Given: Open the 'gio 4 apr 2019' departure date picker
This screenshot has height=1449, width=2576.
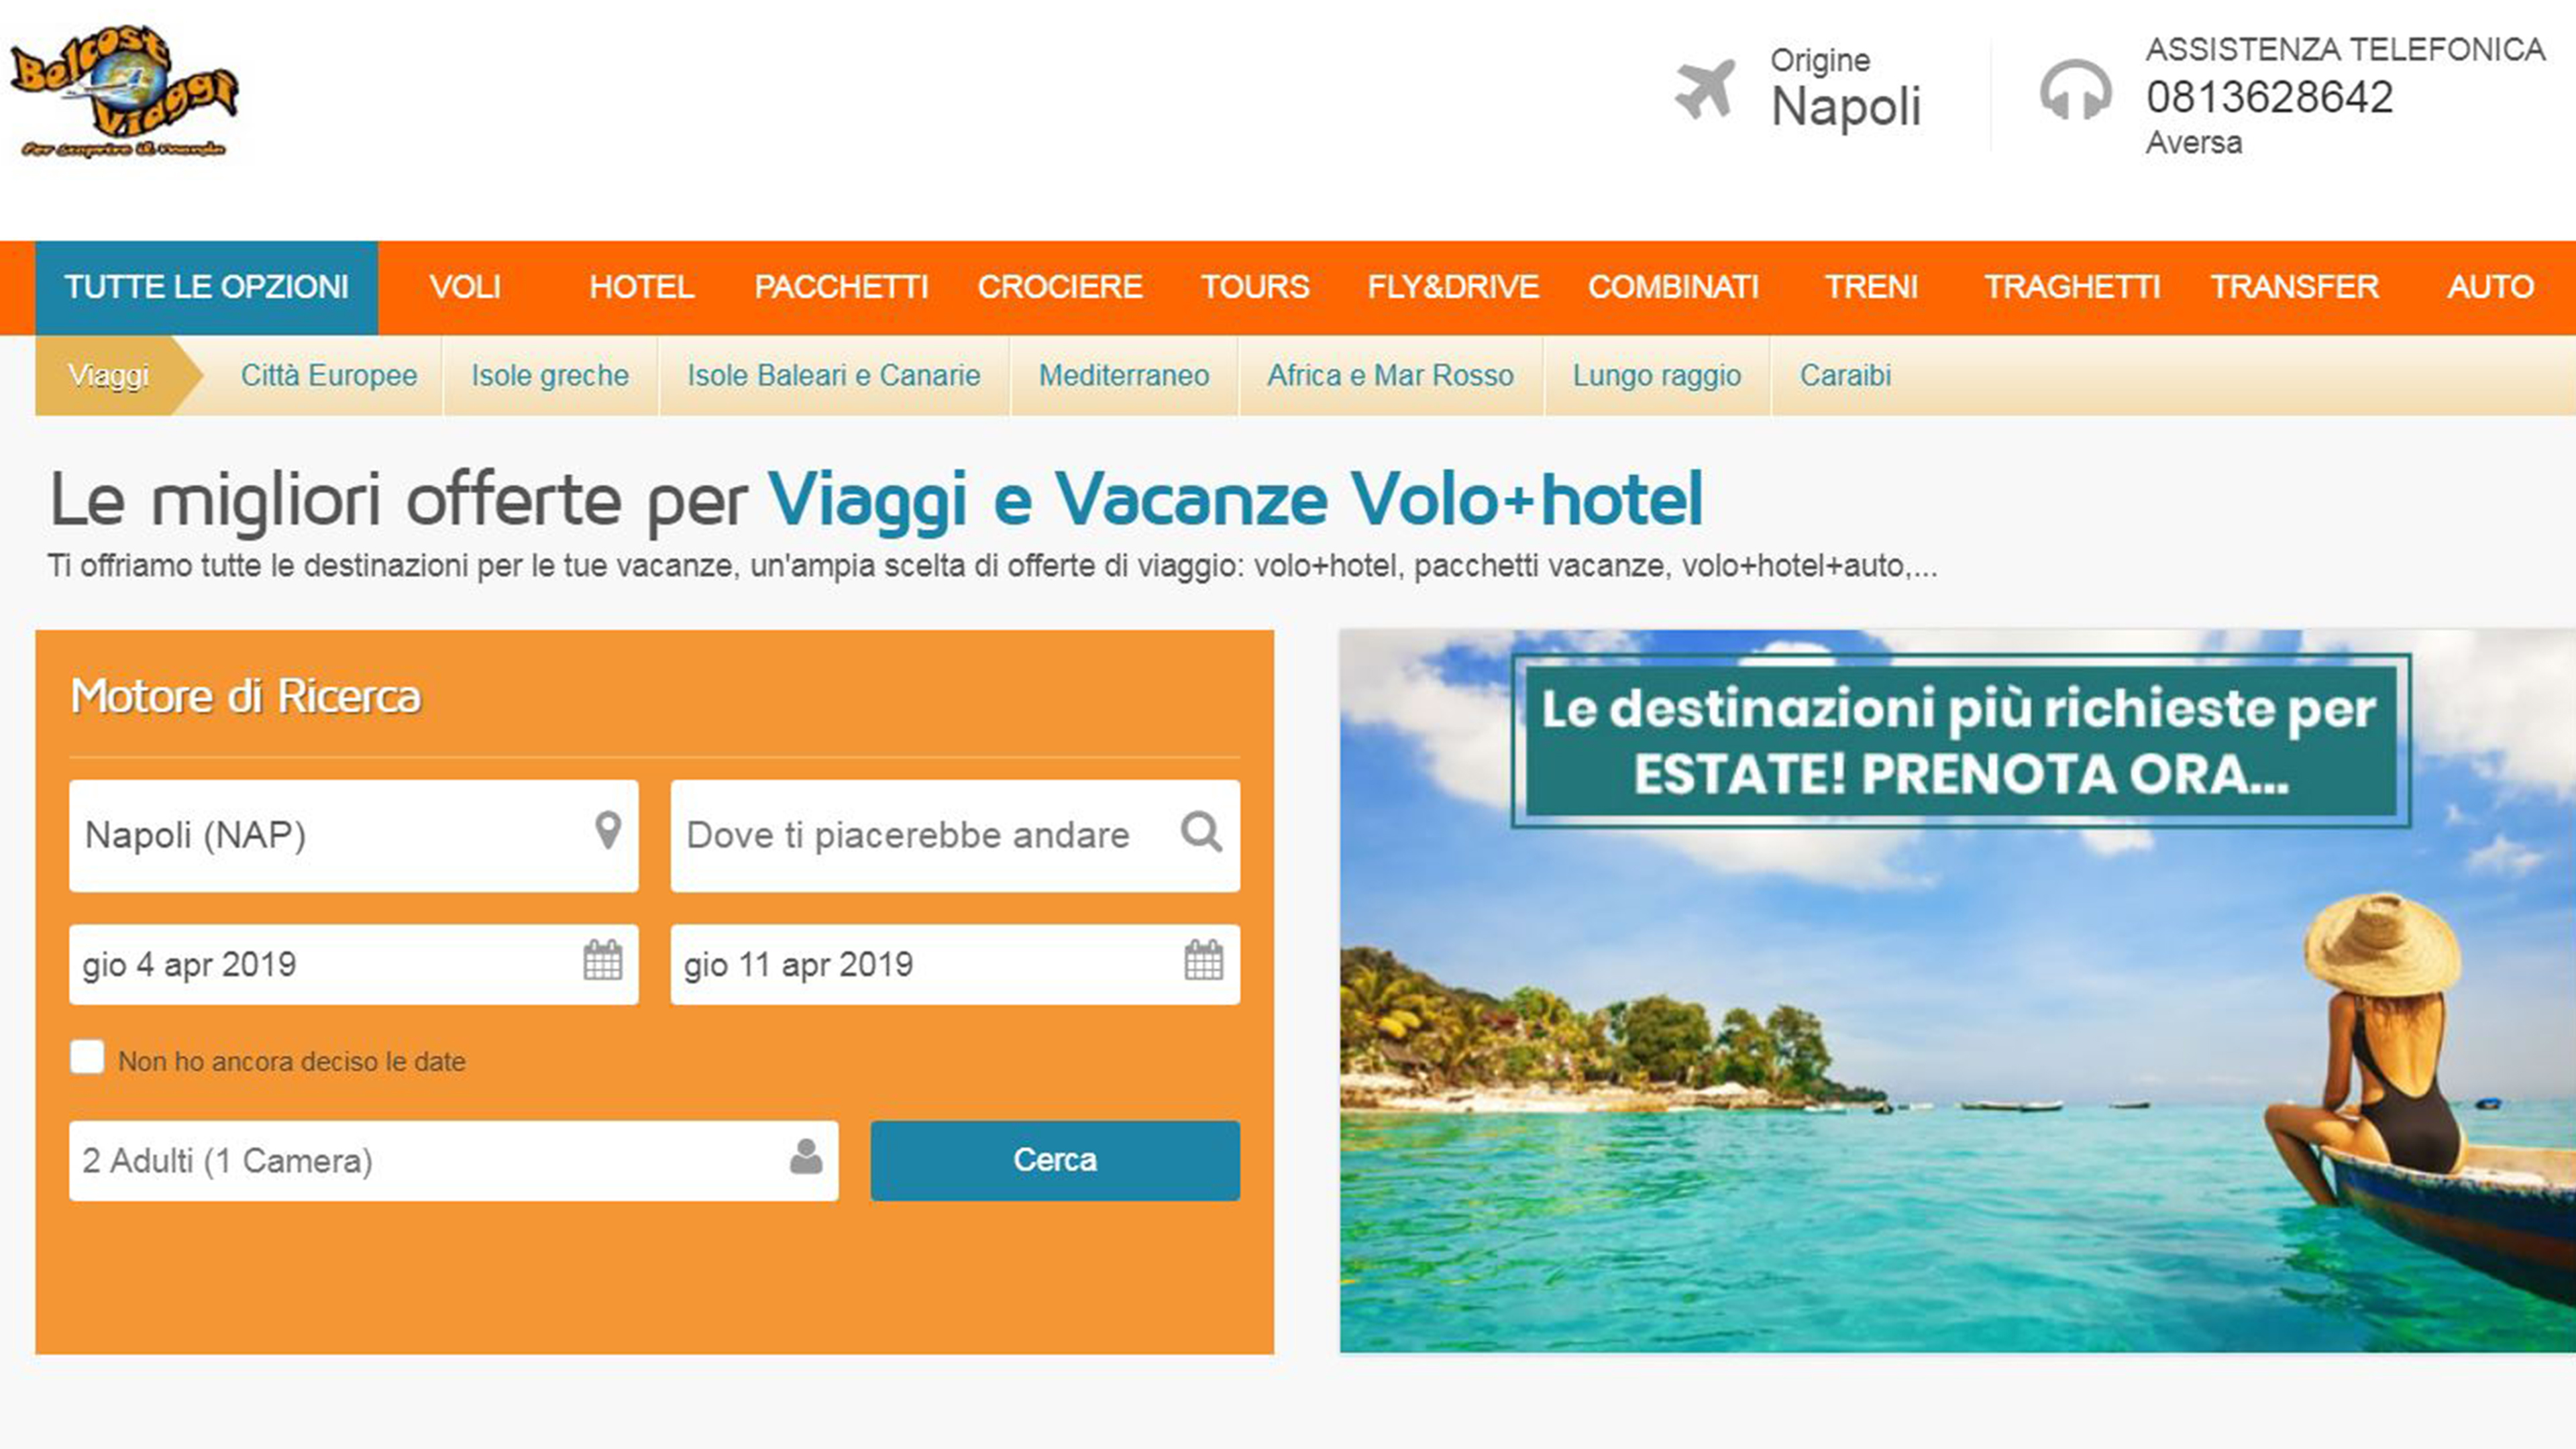Looking at the screenshot, I should click(x=354, y=965).
